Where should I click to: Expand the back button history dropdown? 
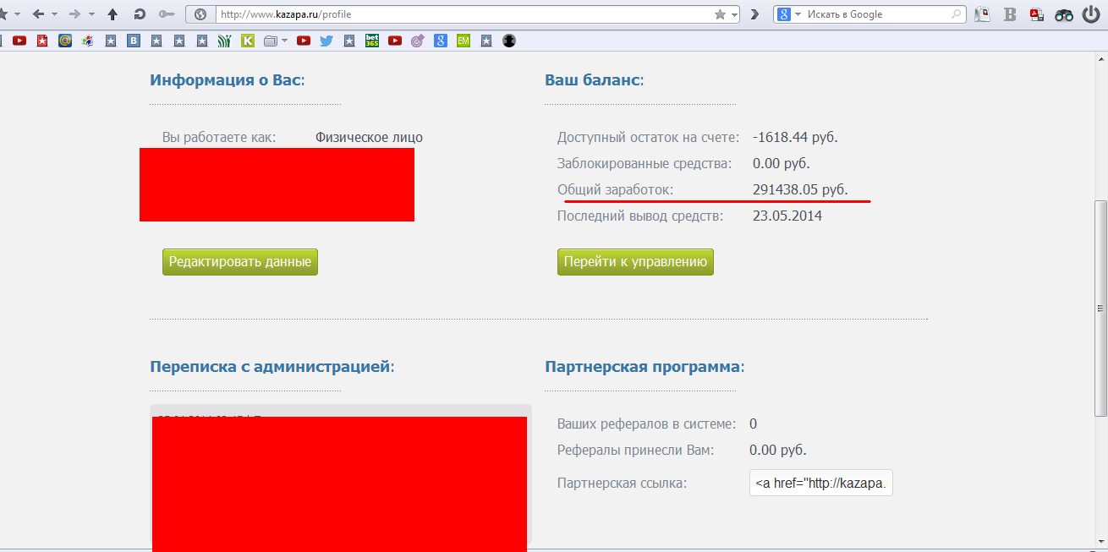(x=55, y=14)
